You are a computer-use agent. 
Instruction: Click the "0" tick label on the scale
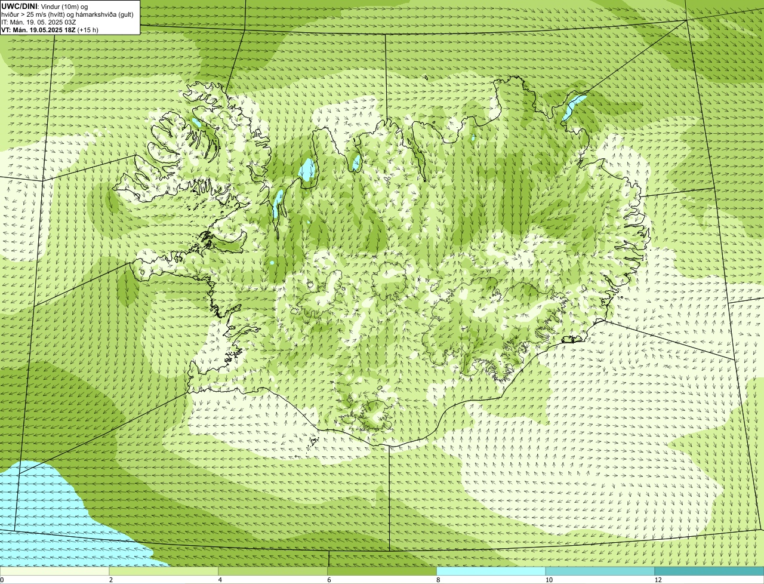click(2, 580)
